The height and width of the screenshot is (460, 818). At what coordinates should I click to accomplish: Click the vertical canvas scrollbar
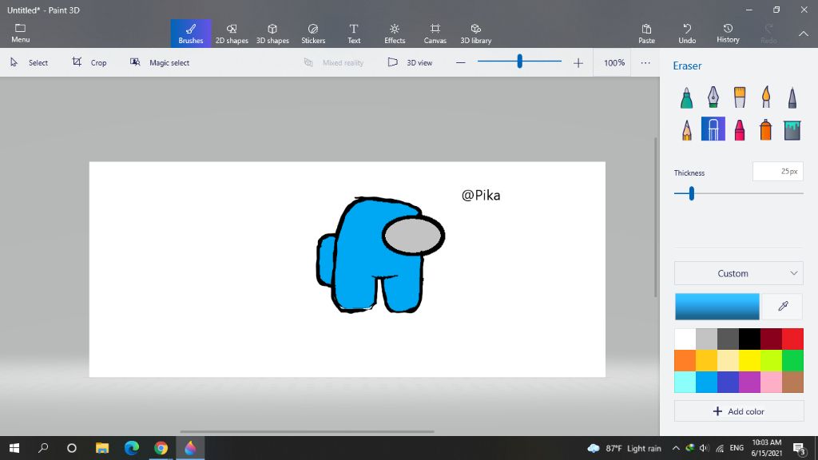tap(656, 217)
